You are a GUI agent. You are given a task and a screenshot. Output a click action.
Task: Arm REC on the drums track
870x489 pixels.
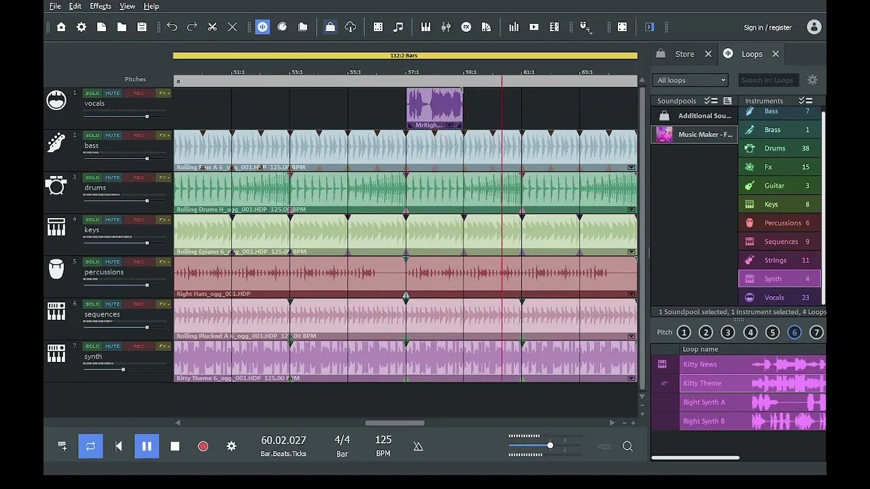pyautogui.click(x=139, y=177)
